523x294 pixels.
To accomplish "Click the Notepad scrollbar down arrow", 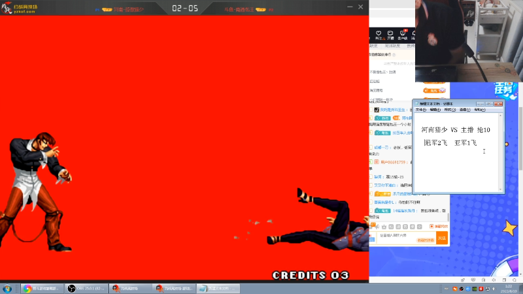I will point(500,189).
